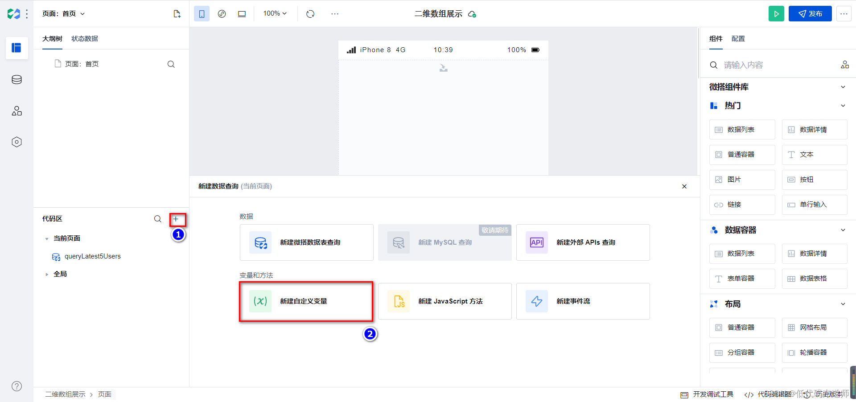Screen dimensions: 856x402
Task: Expand the 全局 tree node
Action: coord(47,275)
